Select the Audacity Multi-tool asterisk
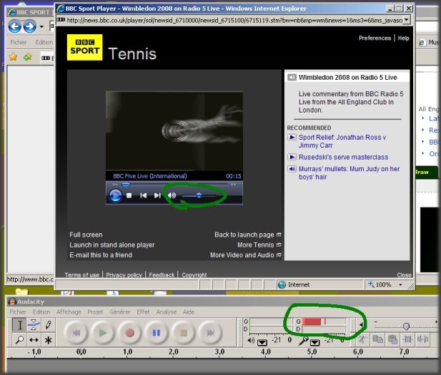 pos(48,340)
